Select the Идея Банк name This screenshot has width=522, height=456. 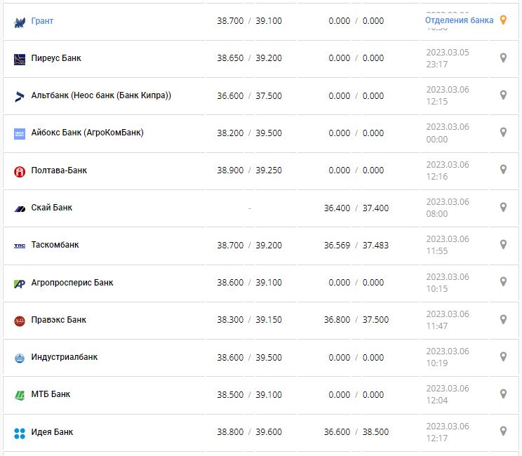point(52,432)
